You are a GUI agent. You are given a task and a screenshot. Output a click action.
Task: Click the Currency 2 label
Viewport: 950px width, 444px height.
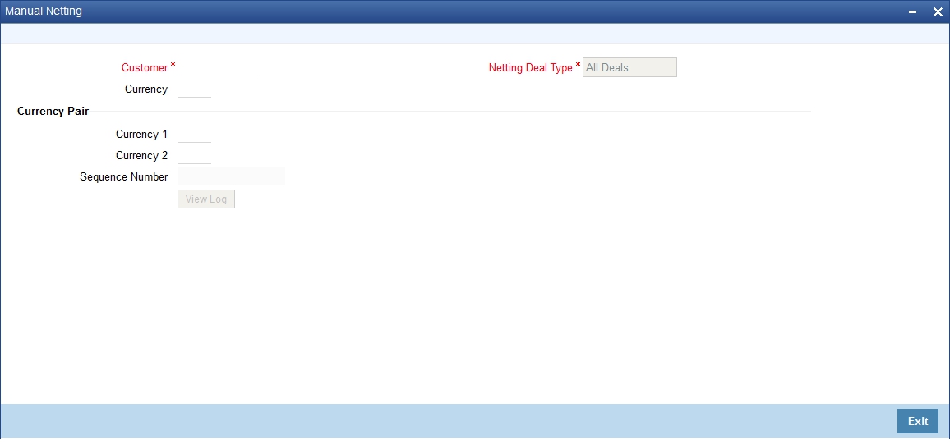click(x=142, y=155)
